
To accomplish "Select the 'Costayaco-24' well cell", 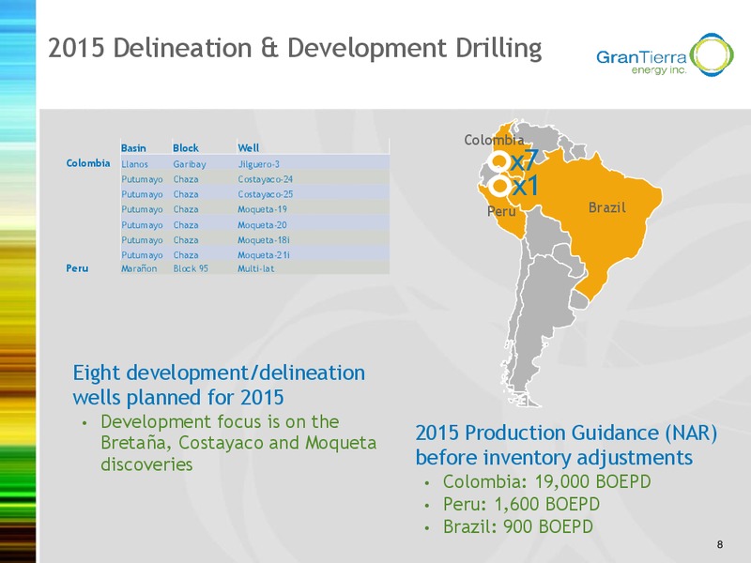I will point(266,179).
